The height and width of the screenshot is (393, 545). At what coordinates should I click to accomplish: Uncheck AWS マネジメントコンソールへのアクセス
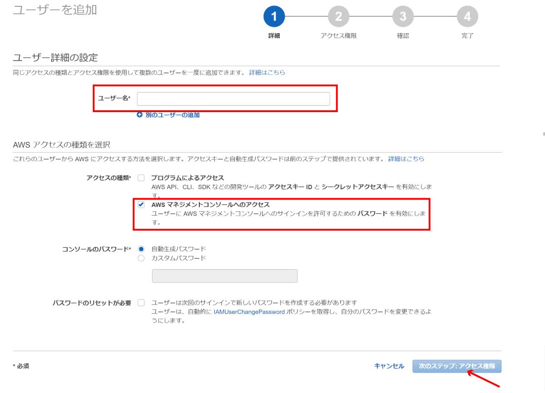[142, 205]
